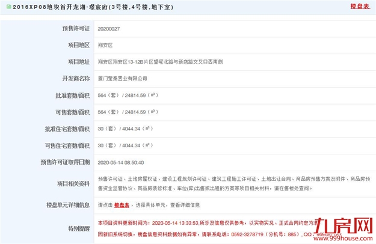This screenshot has height=244, width=376.
Task: Click the 预售许可证取得日期 label
Action: pyautogui.click(x=65, y=162)
